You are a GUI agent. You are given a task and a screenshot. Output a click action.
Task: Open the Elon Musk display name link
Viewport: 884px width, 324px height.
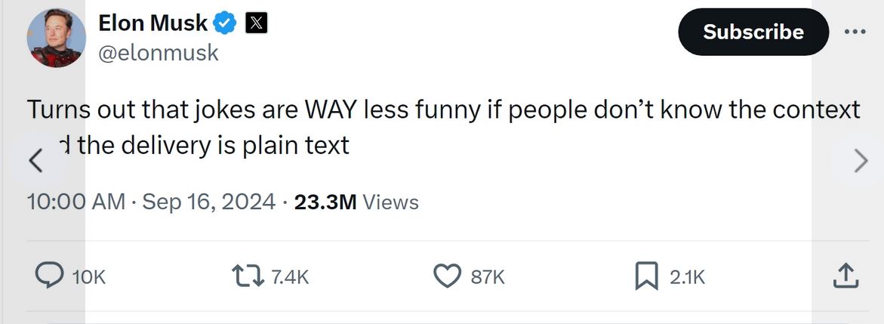pyautogui.click(x=152, y=23)
